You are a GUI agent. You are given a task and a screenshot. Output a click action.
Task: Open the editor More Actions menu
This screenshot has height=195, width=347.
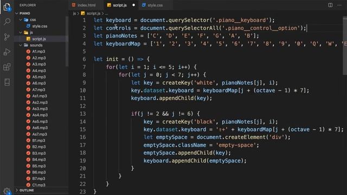point(339,5)
